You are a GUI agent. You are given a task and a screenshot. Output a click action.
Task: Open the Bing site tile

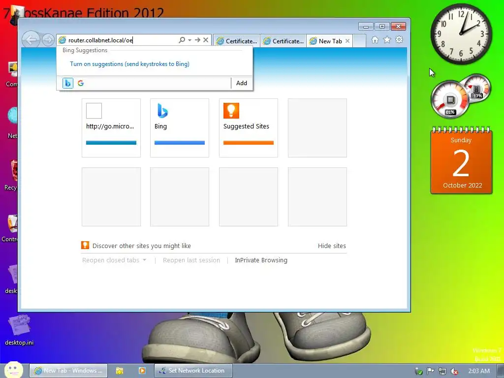click(x=180, y=128)
